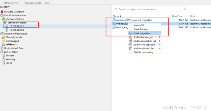Viewport: 211px width, 111px height.
Task: Select host 10.206.20.163
Action: (16, 30)
